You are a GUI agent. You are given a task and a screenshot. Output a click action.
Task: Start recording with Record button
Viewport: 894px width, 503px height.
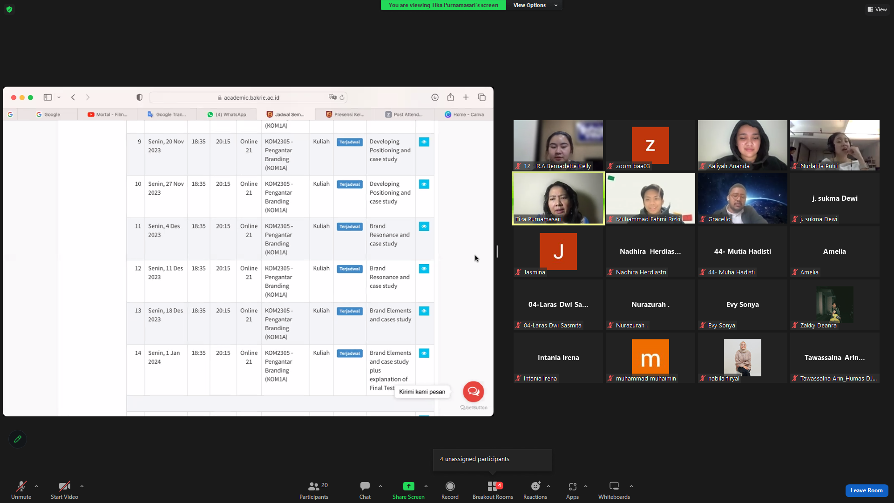(x=450, y=490)
